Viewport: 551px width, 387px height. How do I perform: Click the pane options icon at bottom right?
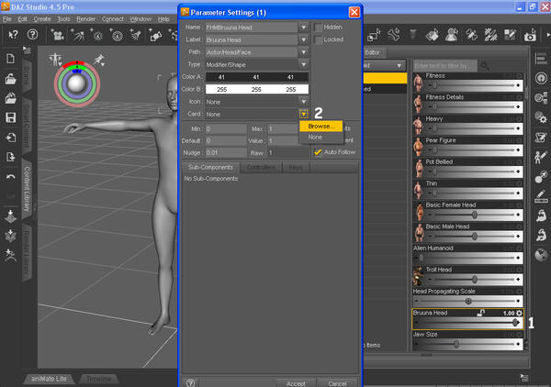point(524,378)
